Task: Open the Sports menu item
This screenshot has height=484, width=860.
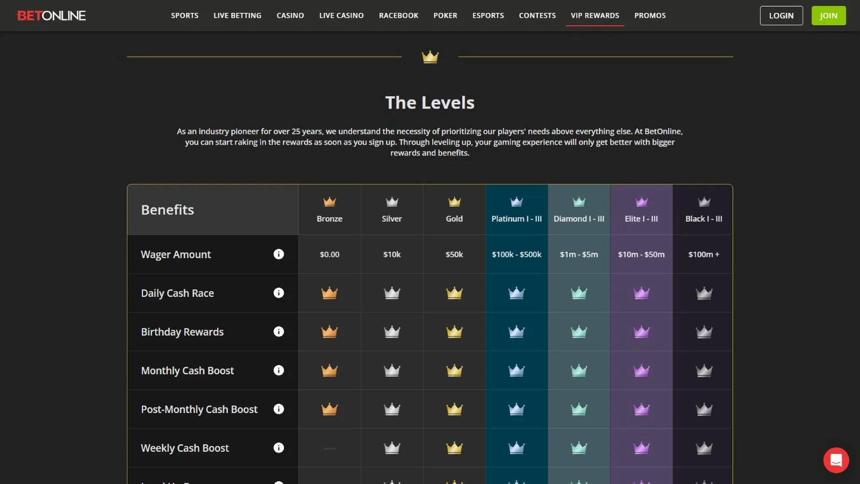Action: coord(184,16)
